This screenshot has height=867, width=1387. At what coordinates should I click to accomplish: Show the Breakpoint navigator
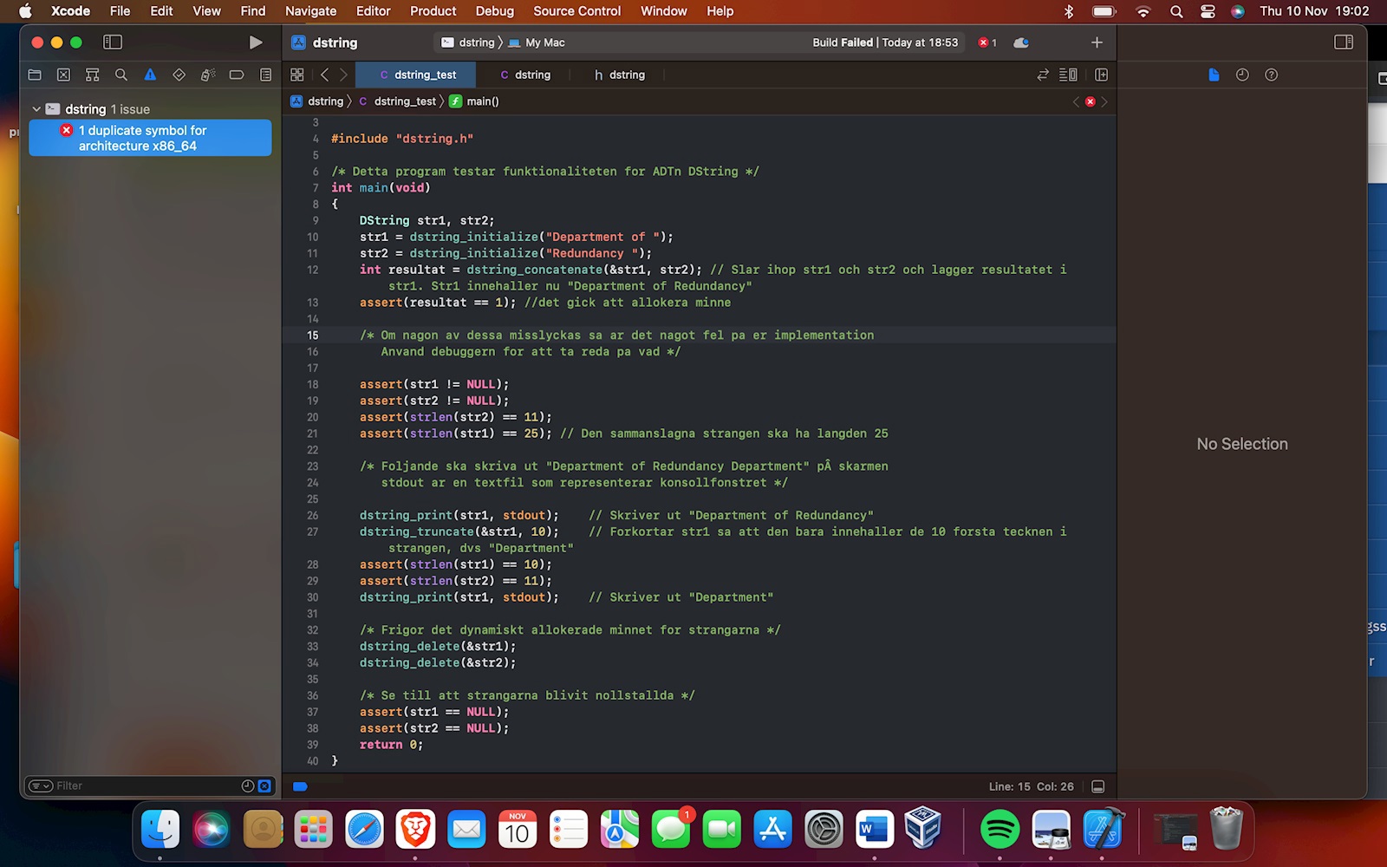point(237,75)
